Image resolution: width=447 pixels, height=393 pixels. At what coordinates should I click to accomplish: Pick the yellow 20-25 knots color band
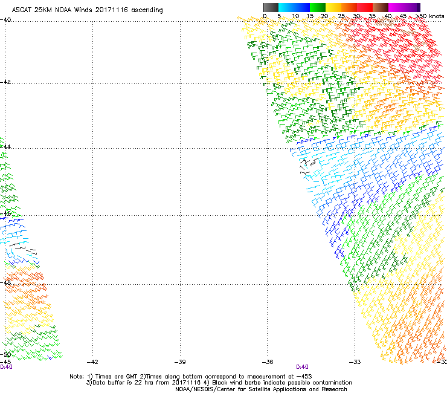[333, 7]
